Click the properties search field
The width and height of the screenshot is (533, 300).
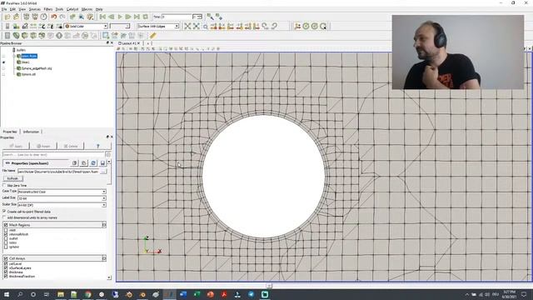pos(54,155)
